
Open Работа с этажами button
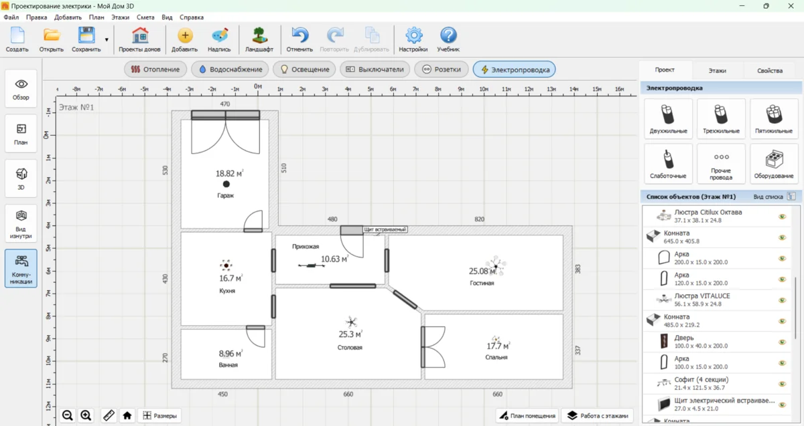[x=598, y=415]
